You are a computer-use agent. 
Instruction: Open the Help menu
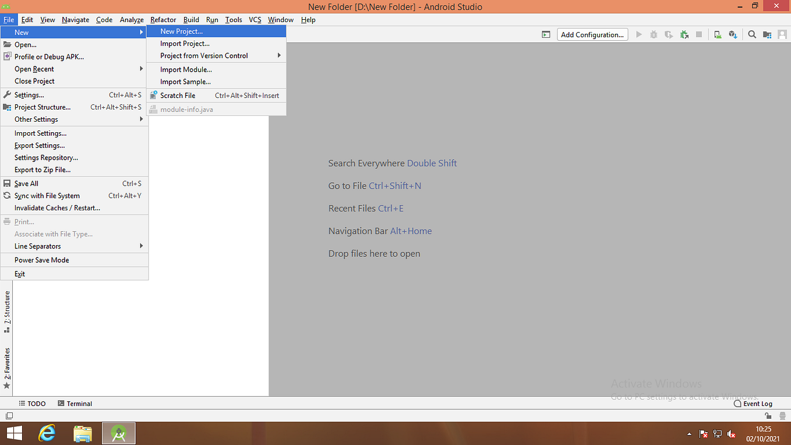coord(308,19)
